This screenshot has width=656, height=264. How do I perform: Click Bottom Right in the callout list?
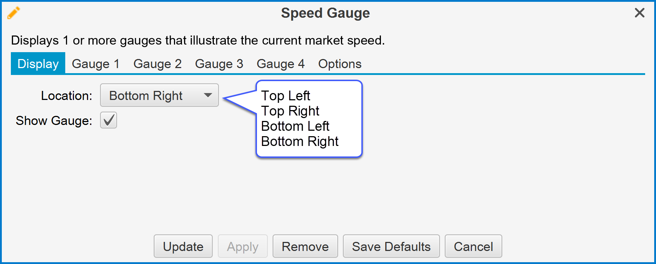tap(300, 141)
